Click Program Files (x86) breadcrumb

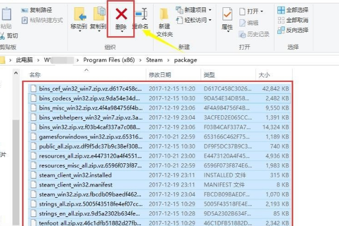pyautogui.click(x=109, y=60)
